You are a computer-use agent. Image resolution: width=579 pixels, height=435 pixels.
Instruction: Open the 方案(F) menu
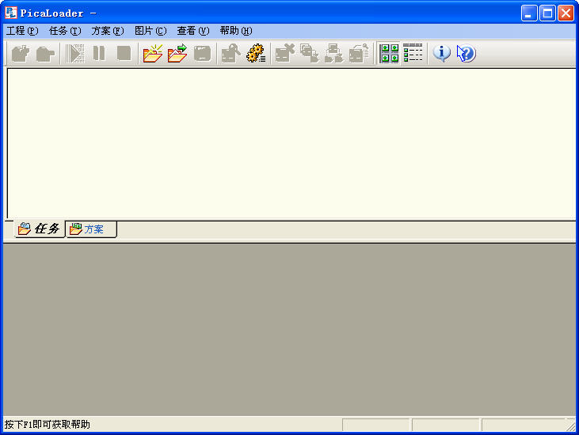pos(108,31)
